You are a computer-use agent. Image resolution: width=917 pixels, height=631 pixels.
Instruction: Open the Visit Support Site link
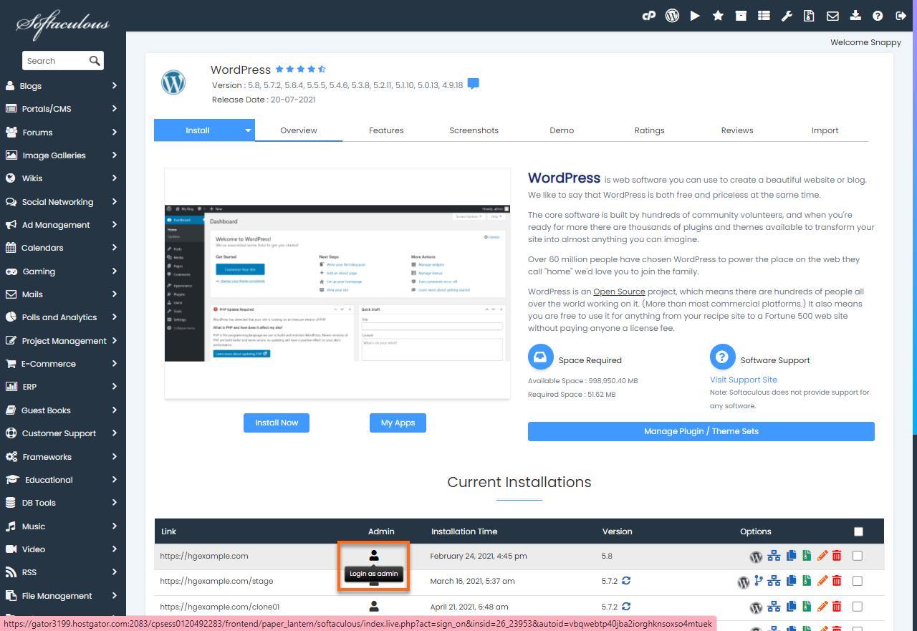pyautogui.click(x=743, y=380)
